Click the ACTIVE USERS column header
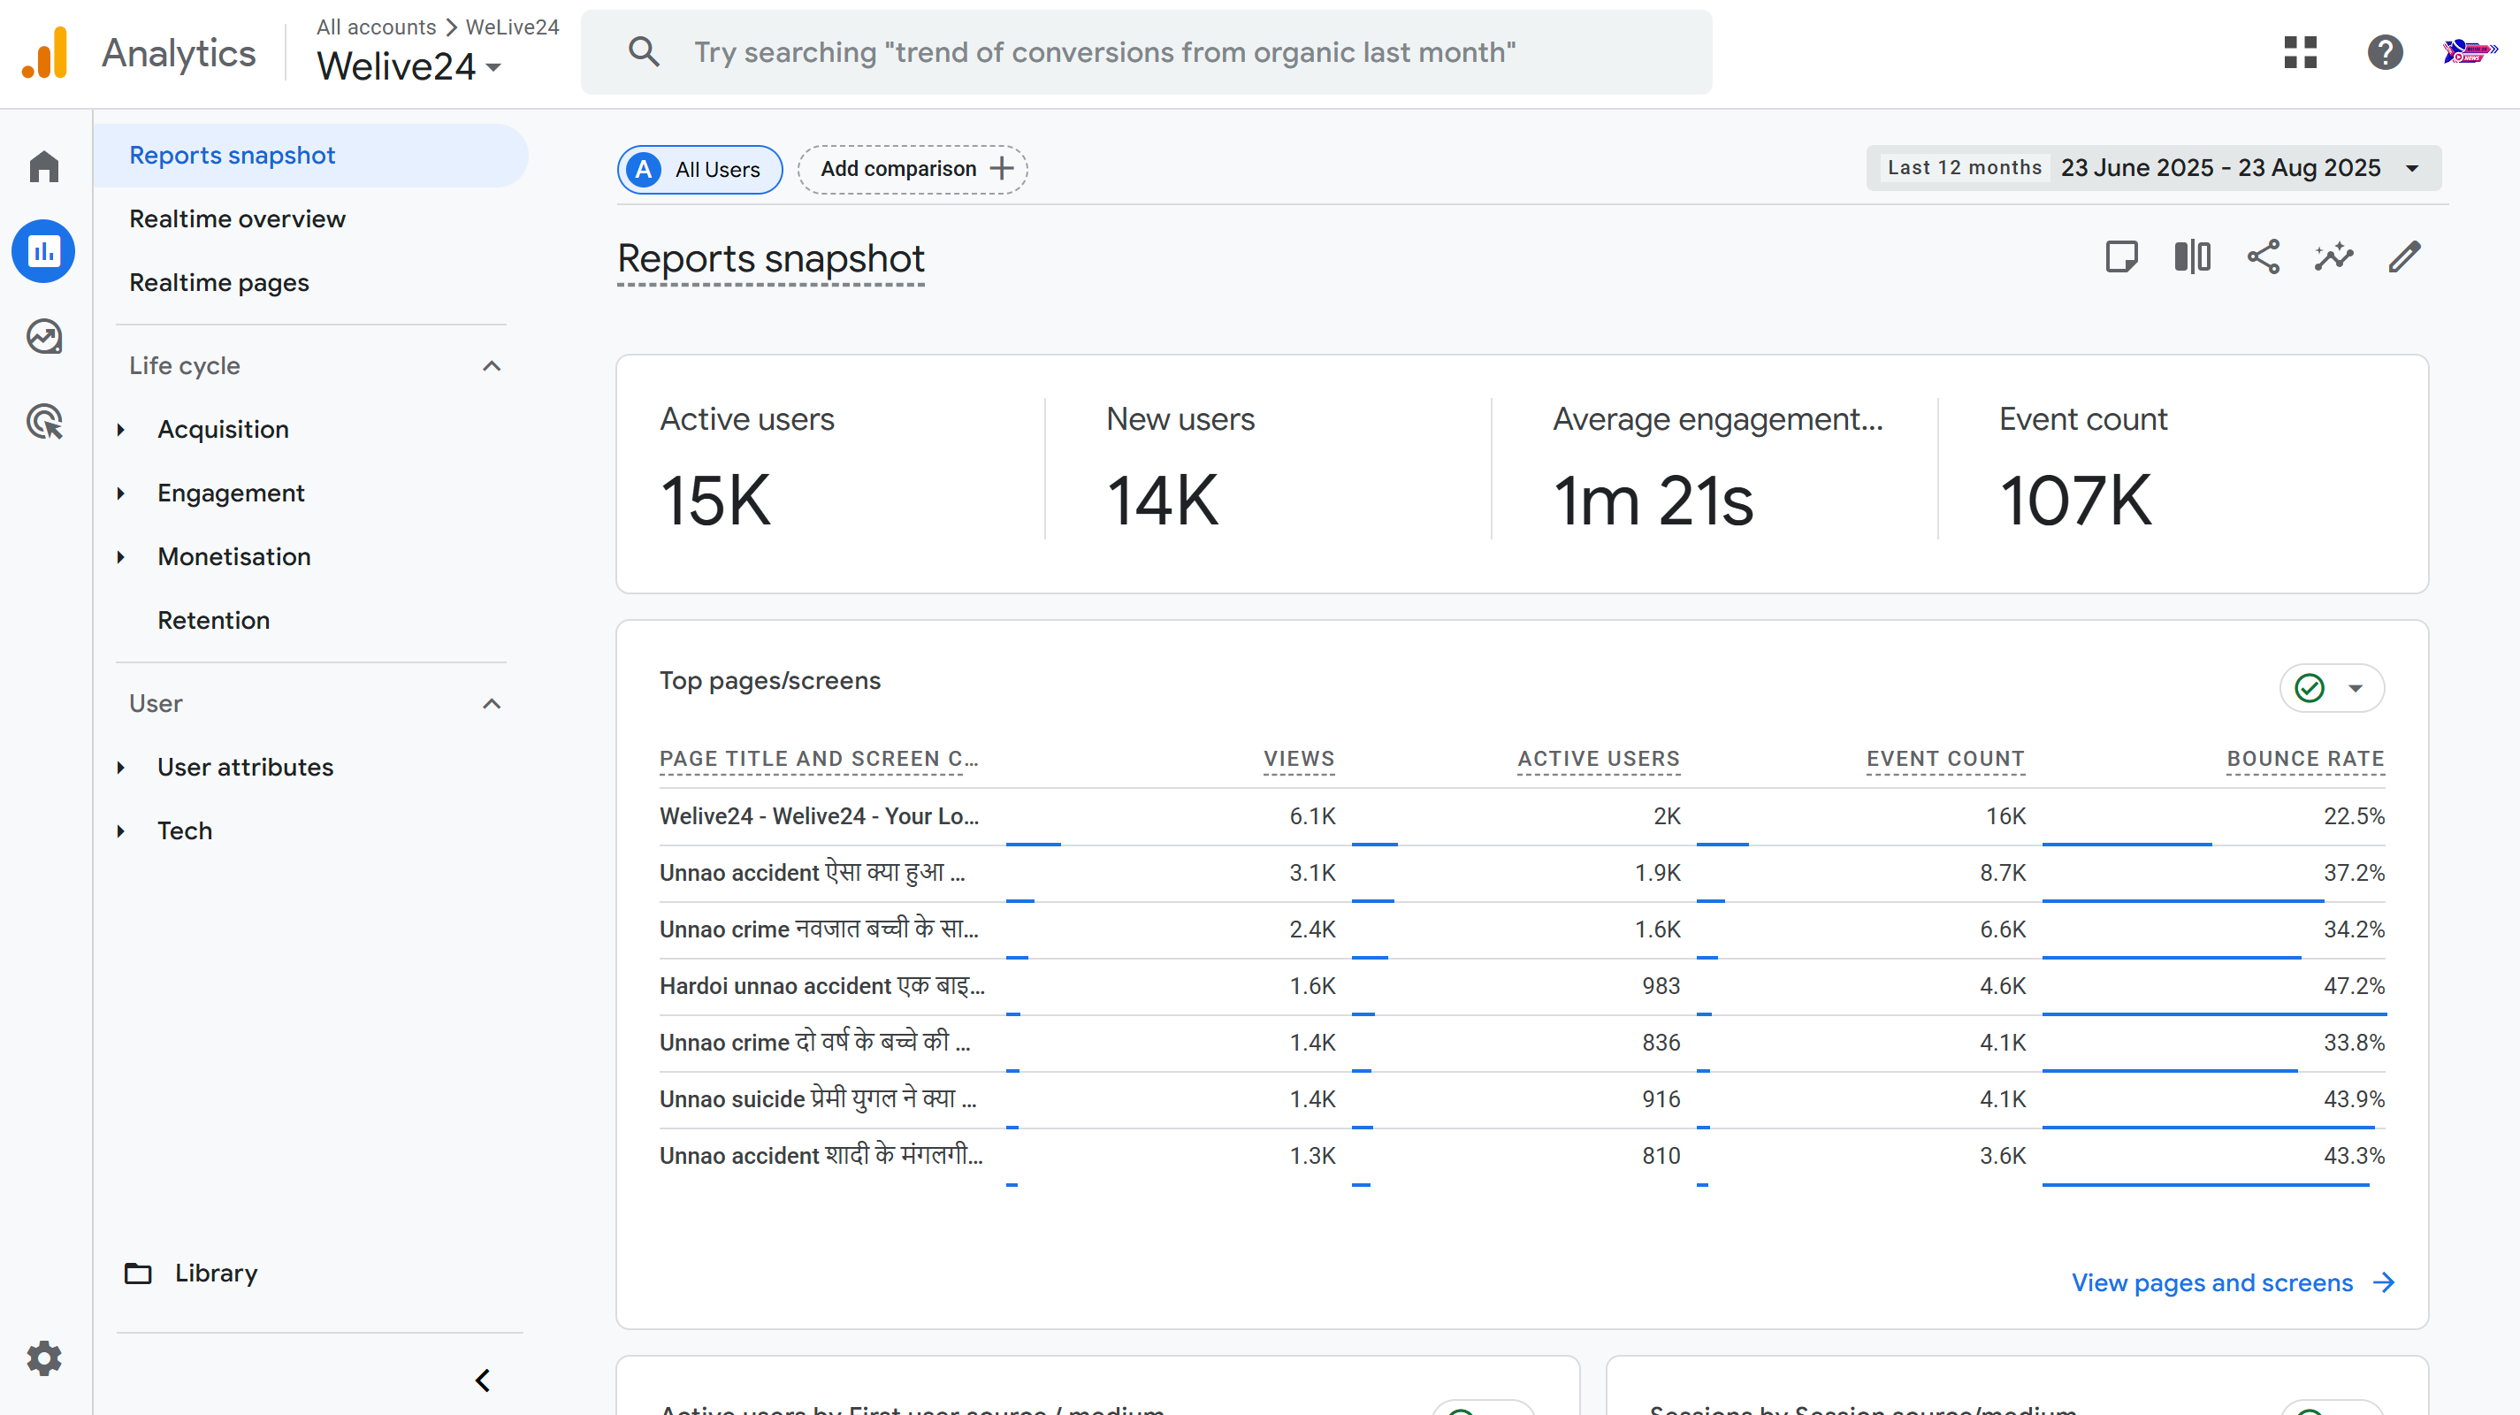 click(1599, 759)
